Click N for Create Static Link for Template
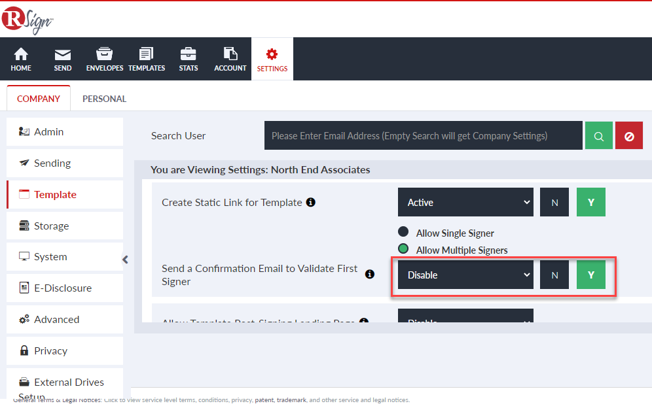 [554, 202]
